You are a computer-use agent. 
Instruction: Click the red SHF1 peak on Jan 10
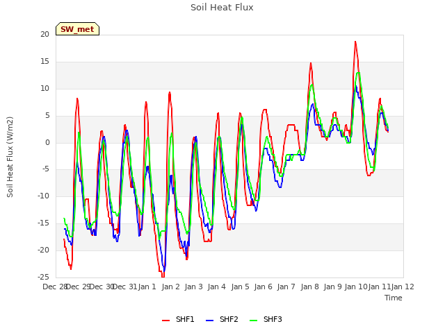click(x=355, y=42)
